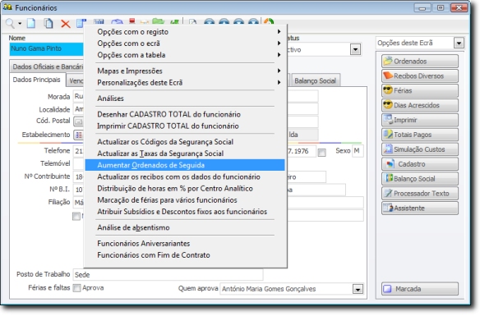Toggle the checkbox below the Filiação field
480x316 pixels.
coord(76,217)
